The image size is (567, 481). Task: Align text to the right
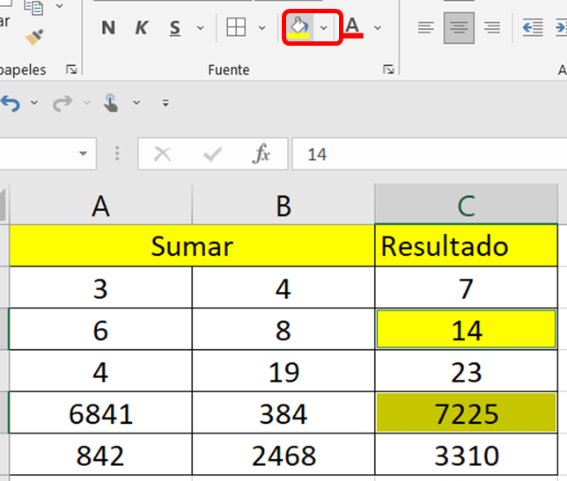pos(492,28)
